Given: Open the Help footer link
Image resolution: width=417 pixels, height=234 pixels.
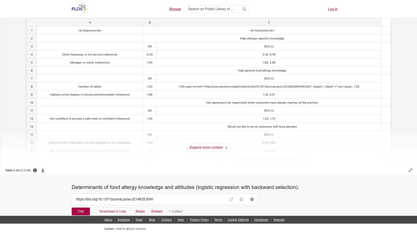Looking at the screenshot, I should 181,220.
